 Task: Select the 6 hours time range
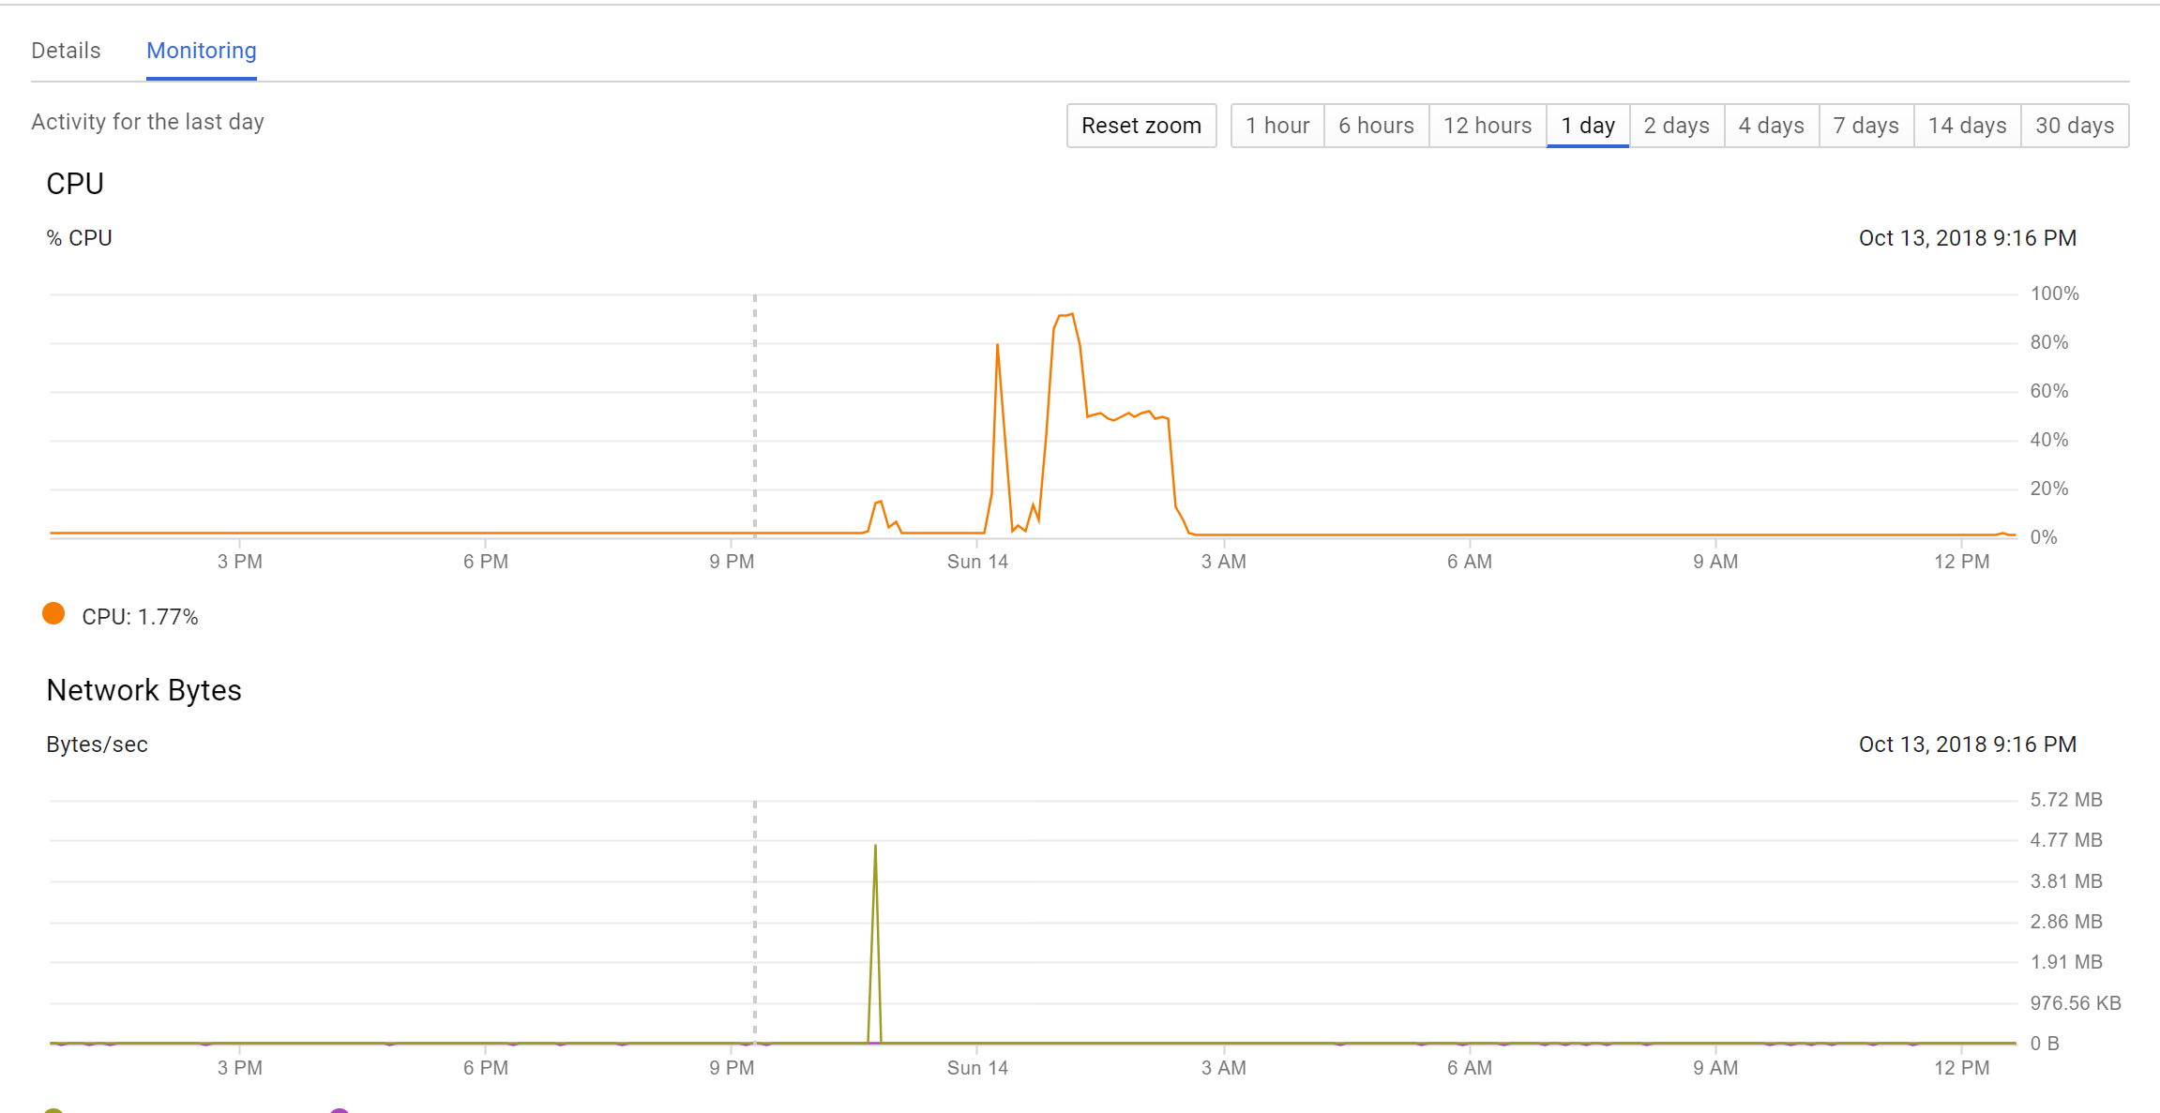coord(1375,126)
